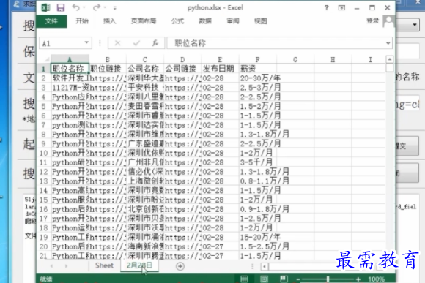Switch to the 公式 ribbon tab

pyautogui.click(x=177, y=21)
